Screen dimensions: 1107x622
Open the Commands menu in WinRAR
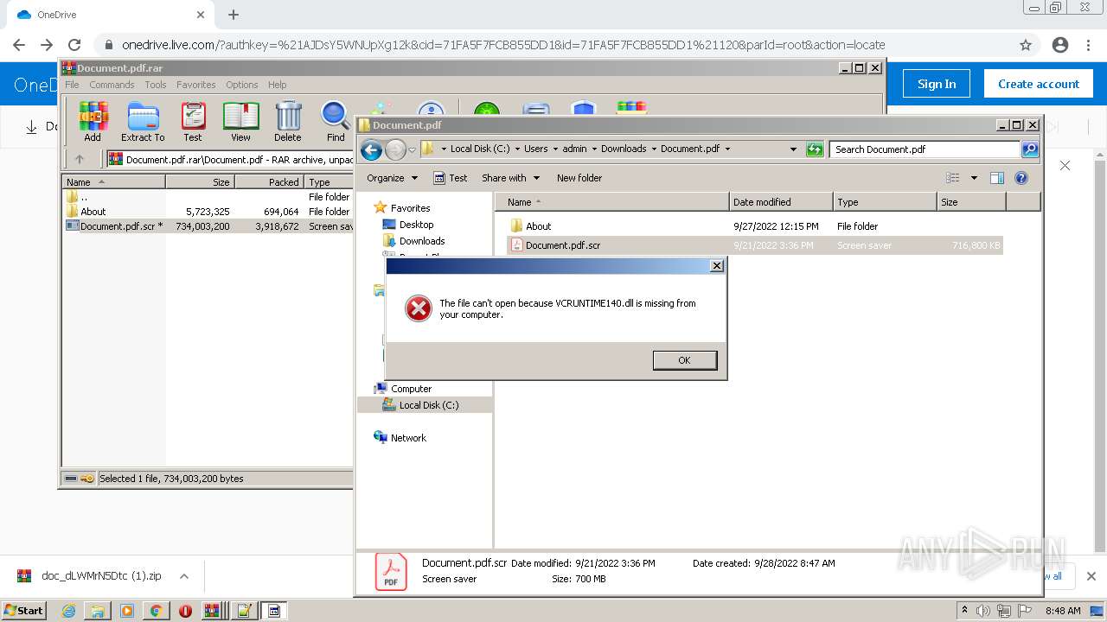tap(112, 85)
